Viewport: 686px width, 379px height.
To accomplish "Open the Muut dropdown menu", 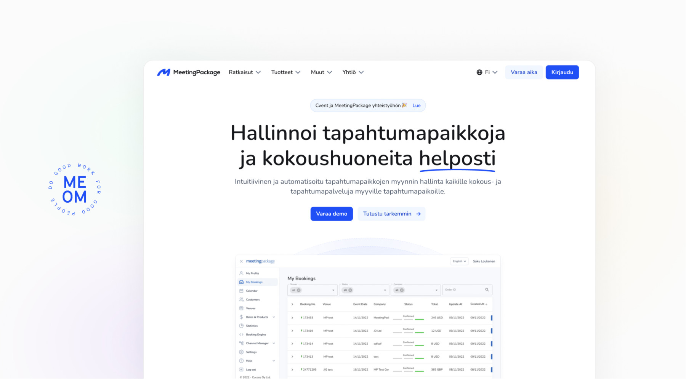I will coord(321,72).
